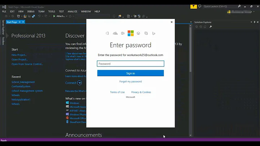Click the Open Project... link
The height and width of the screenshot is (146, 260).
point(20,60)
